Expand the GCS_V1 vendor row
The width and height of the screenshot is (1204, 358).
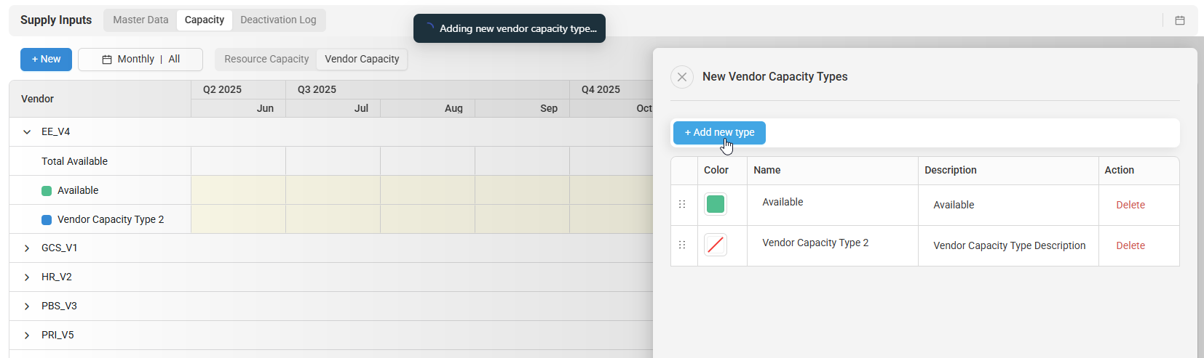(27, 248)
